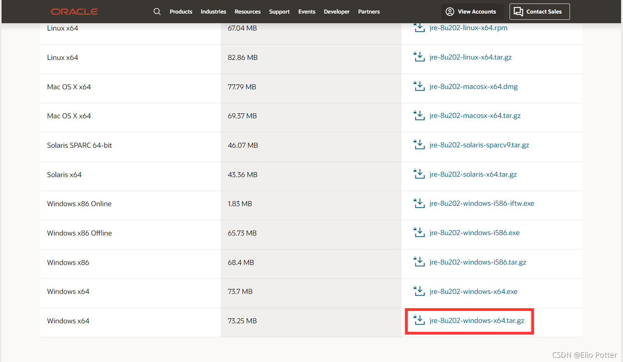Click download icon for jre-8u202-windows-i586.exe

click(x=419, y=232)
